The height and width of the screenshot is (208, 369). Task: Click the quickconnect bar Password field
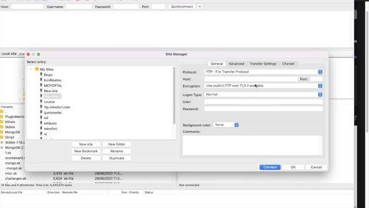(x=126, y=7)
